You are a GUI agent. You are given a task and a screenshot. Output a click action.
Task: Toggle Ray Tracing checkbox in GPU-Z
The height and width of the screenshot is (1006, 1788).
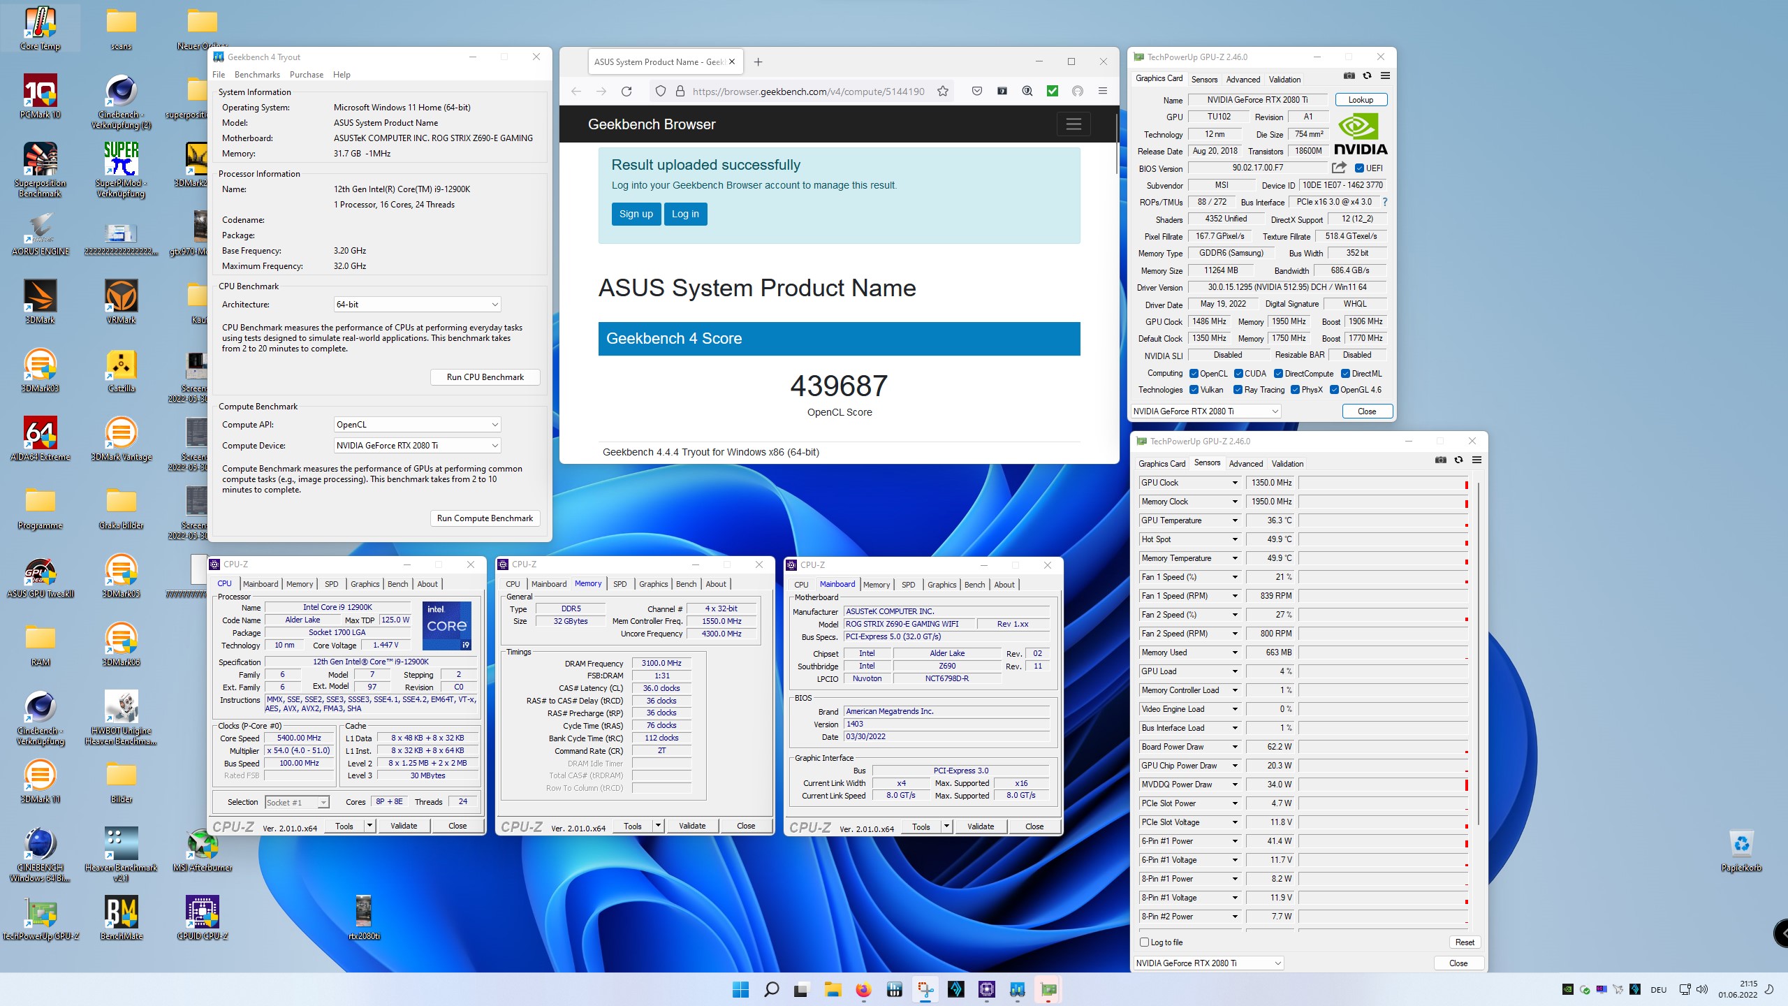pos(1238,390)
